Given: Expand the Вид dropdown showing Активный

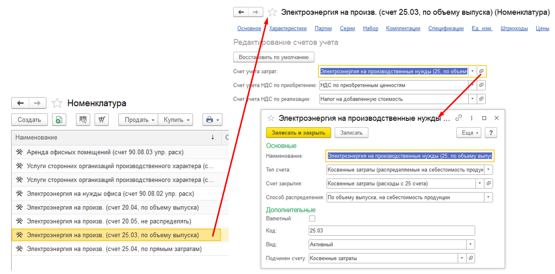Looking at the screenshot, I should [471, 244].
